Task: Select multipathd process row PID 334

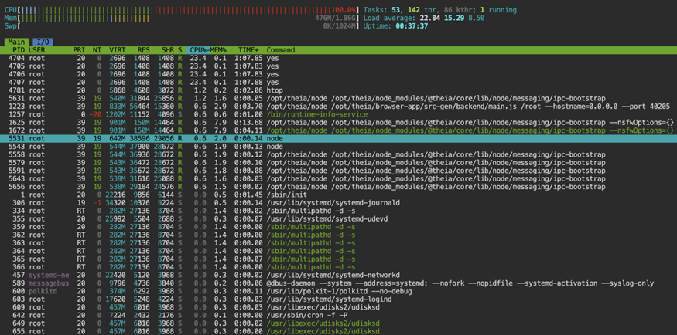Action: click(339, 211)
